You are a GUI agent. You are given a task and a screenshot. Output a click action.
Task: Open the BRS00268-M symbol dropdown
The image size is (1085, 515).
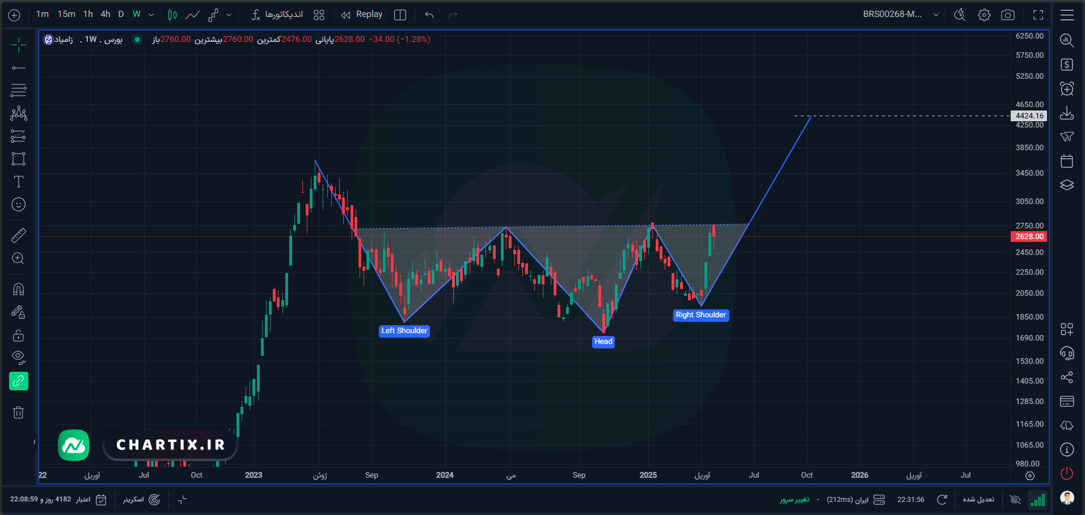pos(901,14)
